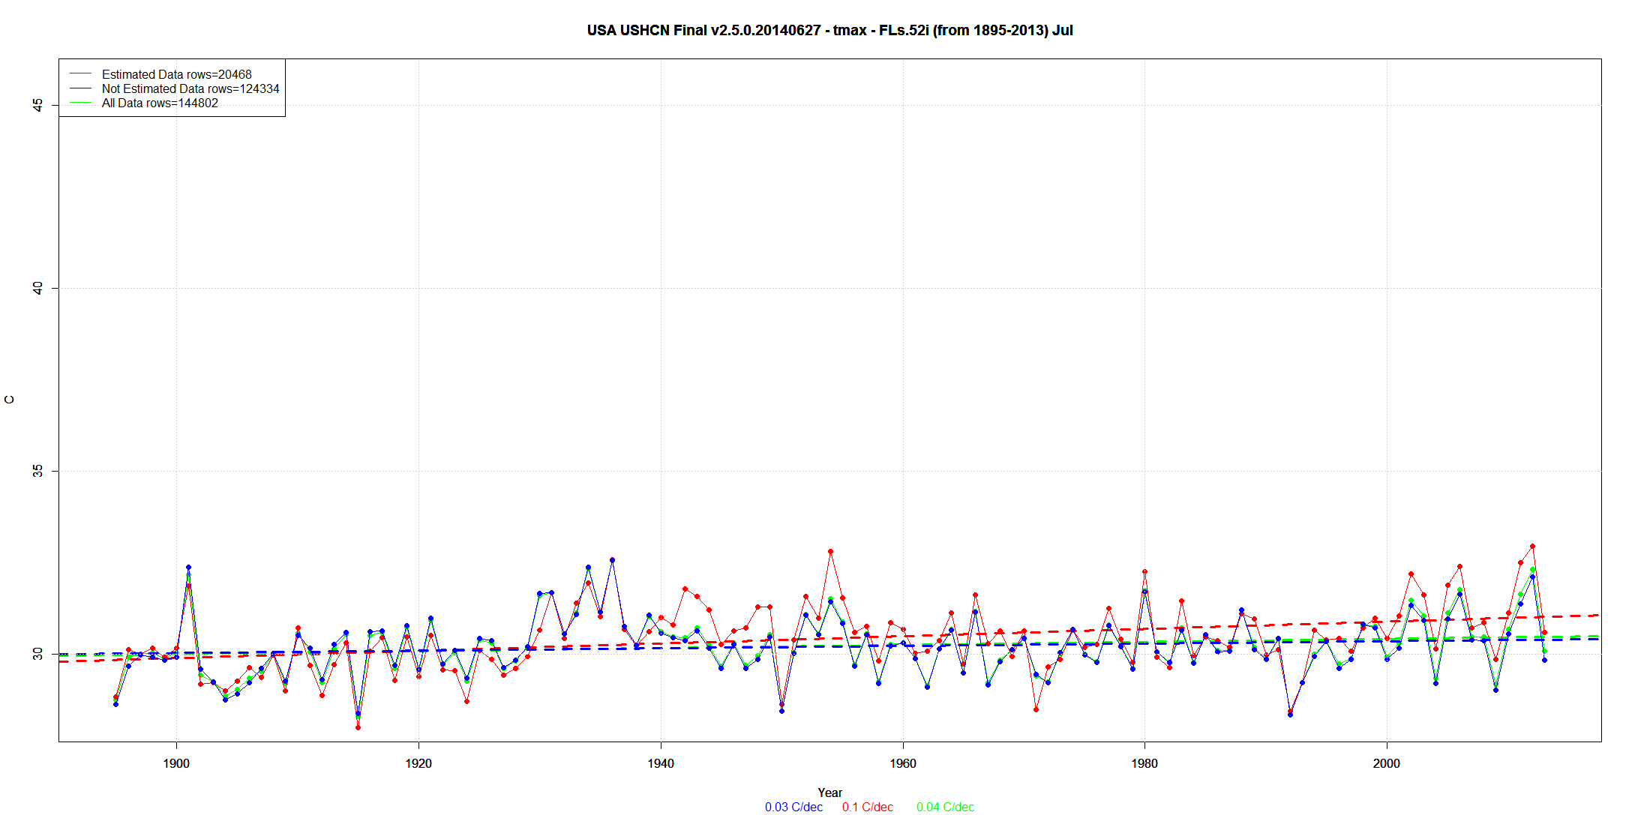Click blue minimum data point near 1992
The width and height of the screenshot is (1632, 815).
(1290, 715)
